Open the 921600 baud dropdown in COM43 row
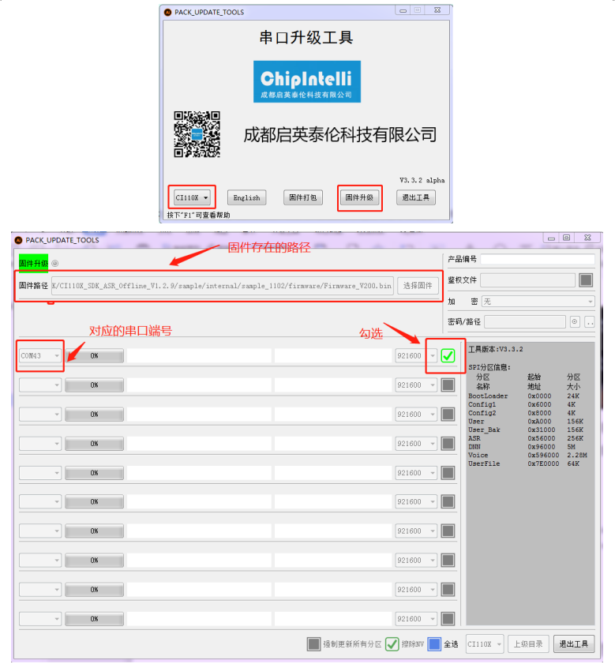 [x=416, y=356]
